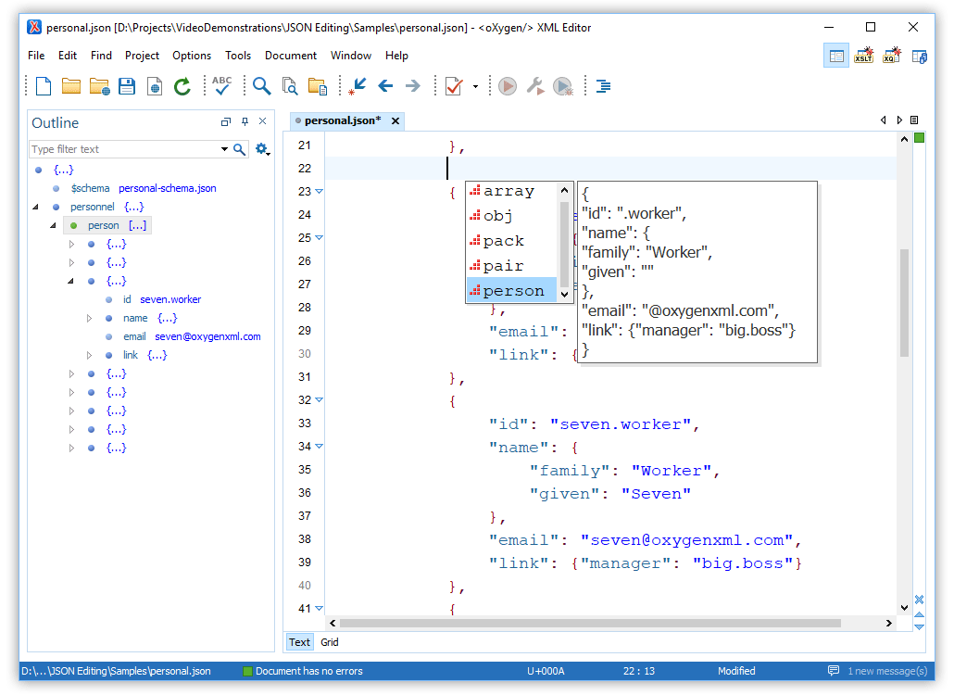Click the Outline filter search icon

coord(240,149)
